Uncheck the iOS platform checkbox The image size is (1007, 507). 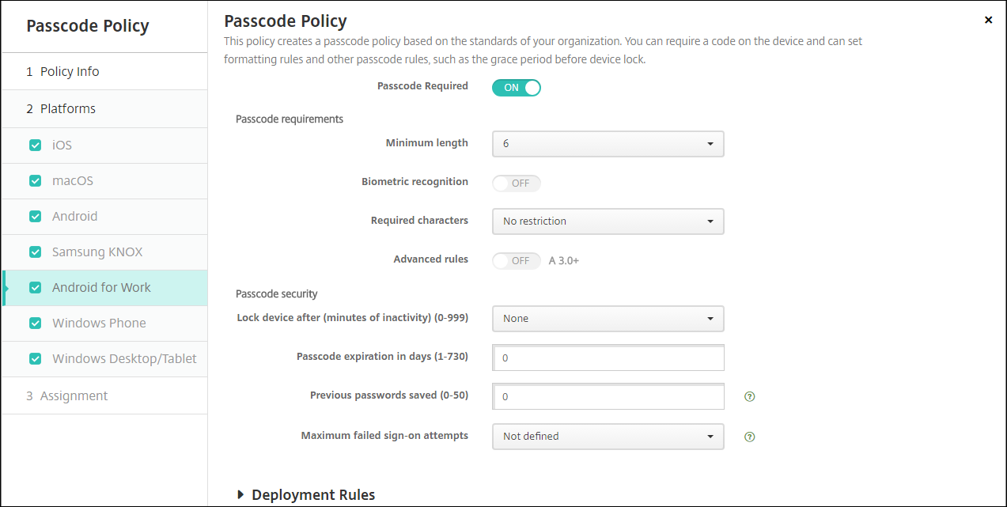coord(35,146)
